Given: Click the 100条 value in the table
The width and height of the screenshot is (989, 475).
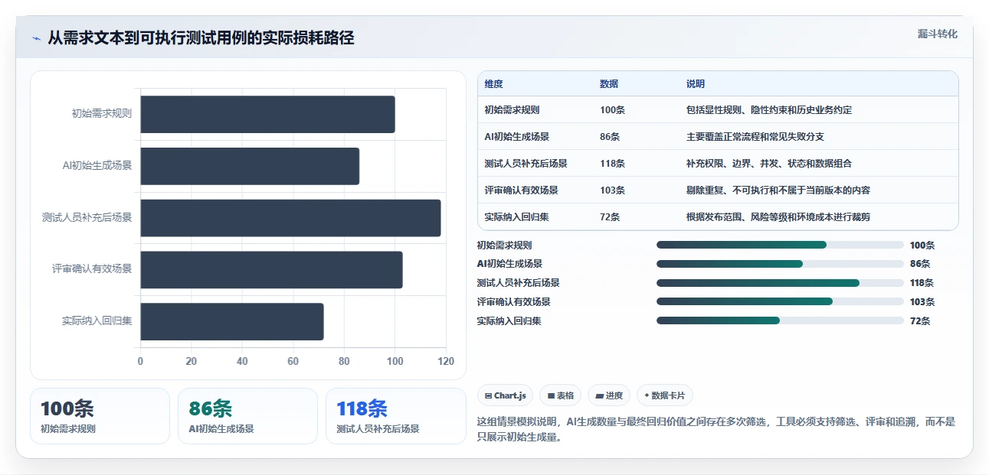Looking at the screenshot, I should (x=613, y=110).
